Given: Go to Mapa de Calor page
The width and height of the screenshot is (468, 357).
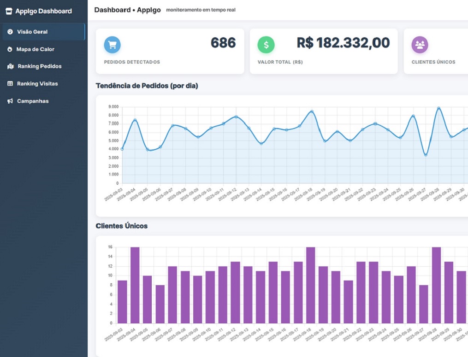Looking at the screenshot, I should 36,49.
